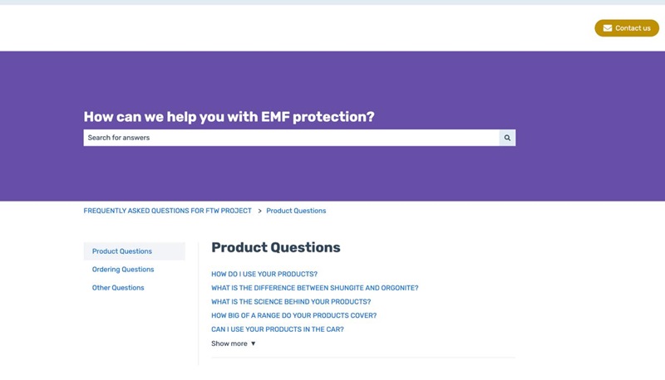This screenshot has width=665, height=380.
Task: Open the Contact us button
Action: click(627, 28)
